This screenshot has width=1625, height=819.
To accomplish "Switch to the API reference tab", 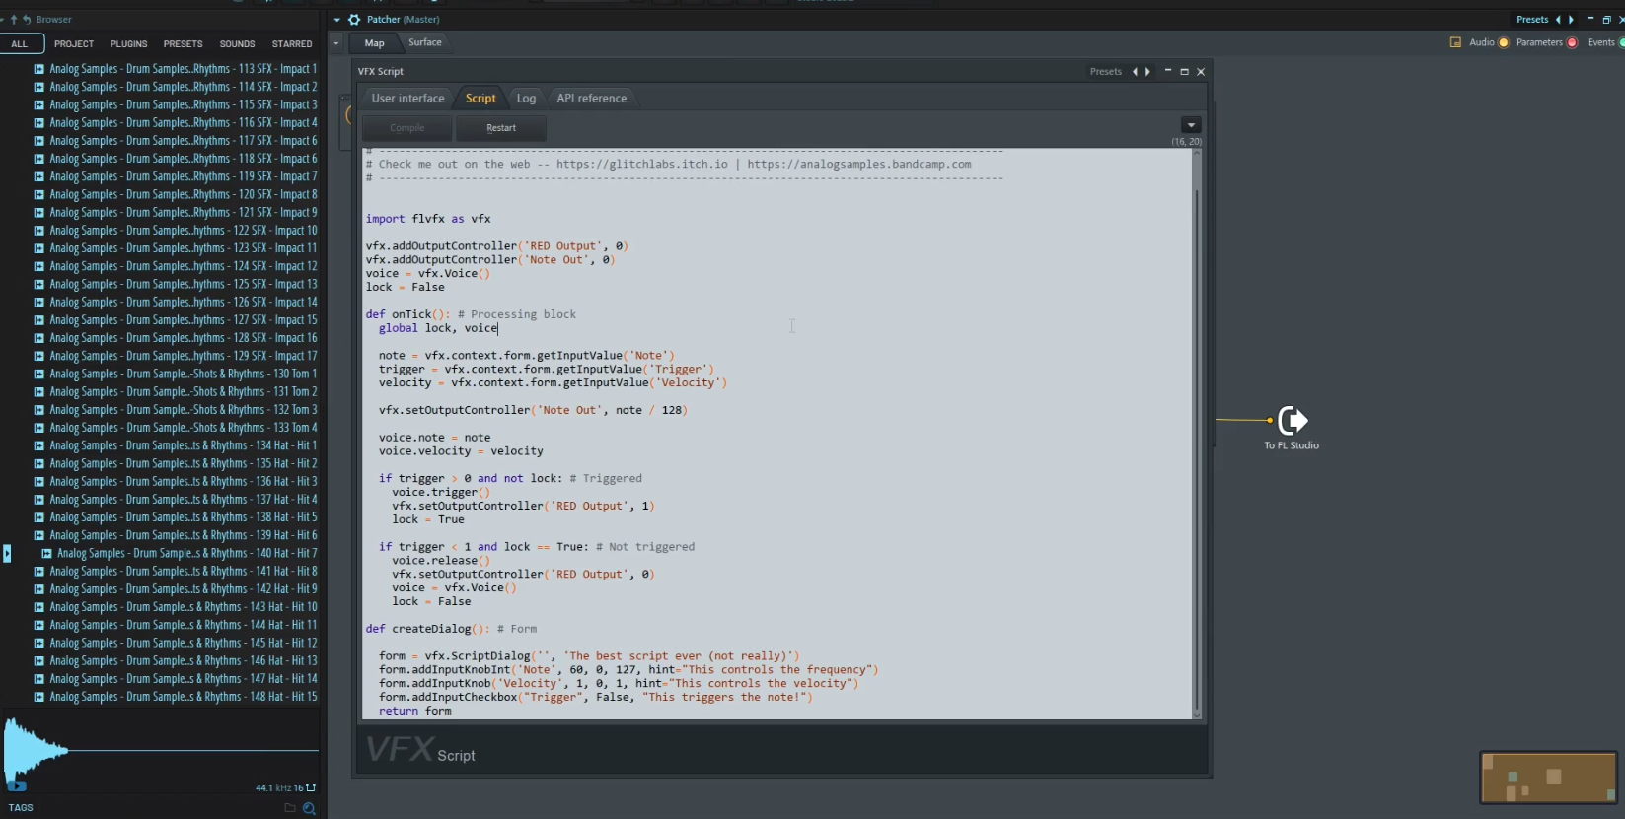I will tap(591, 99).
